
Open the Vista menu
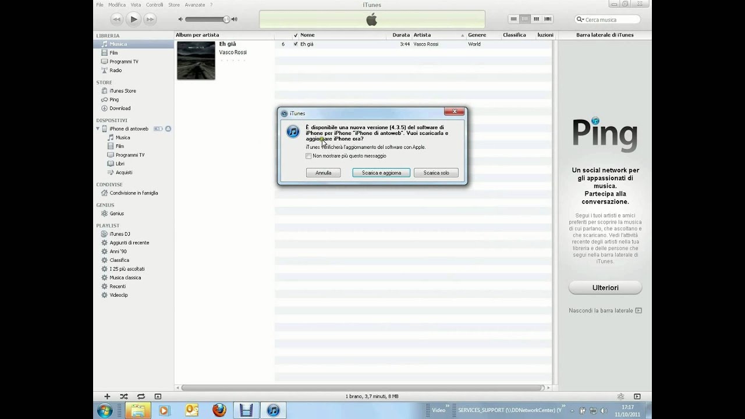[136, 5]
